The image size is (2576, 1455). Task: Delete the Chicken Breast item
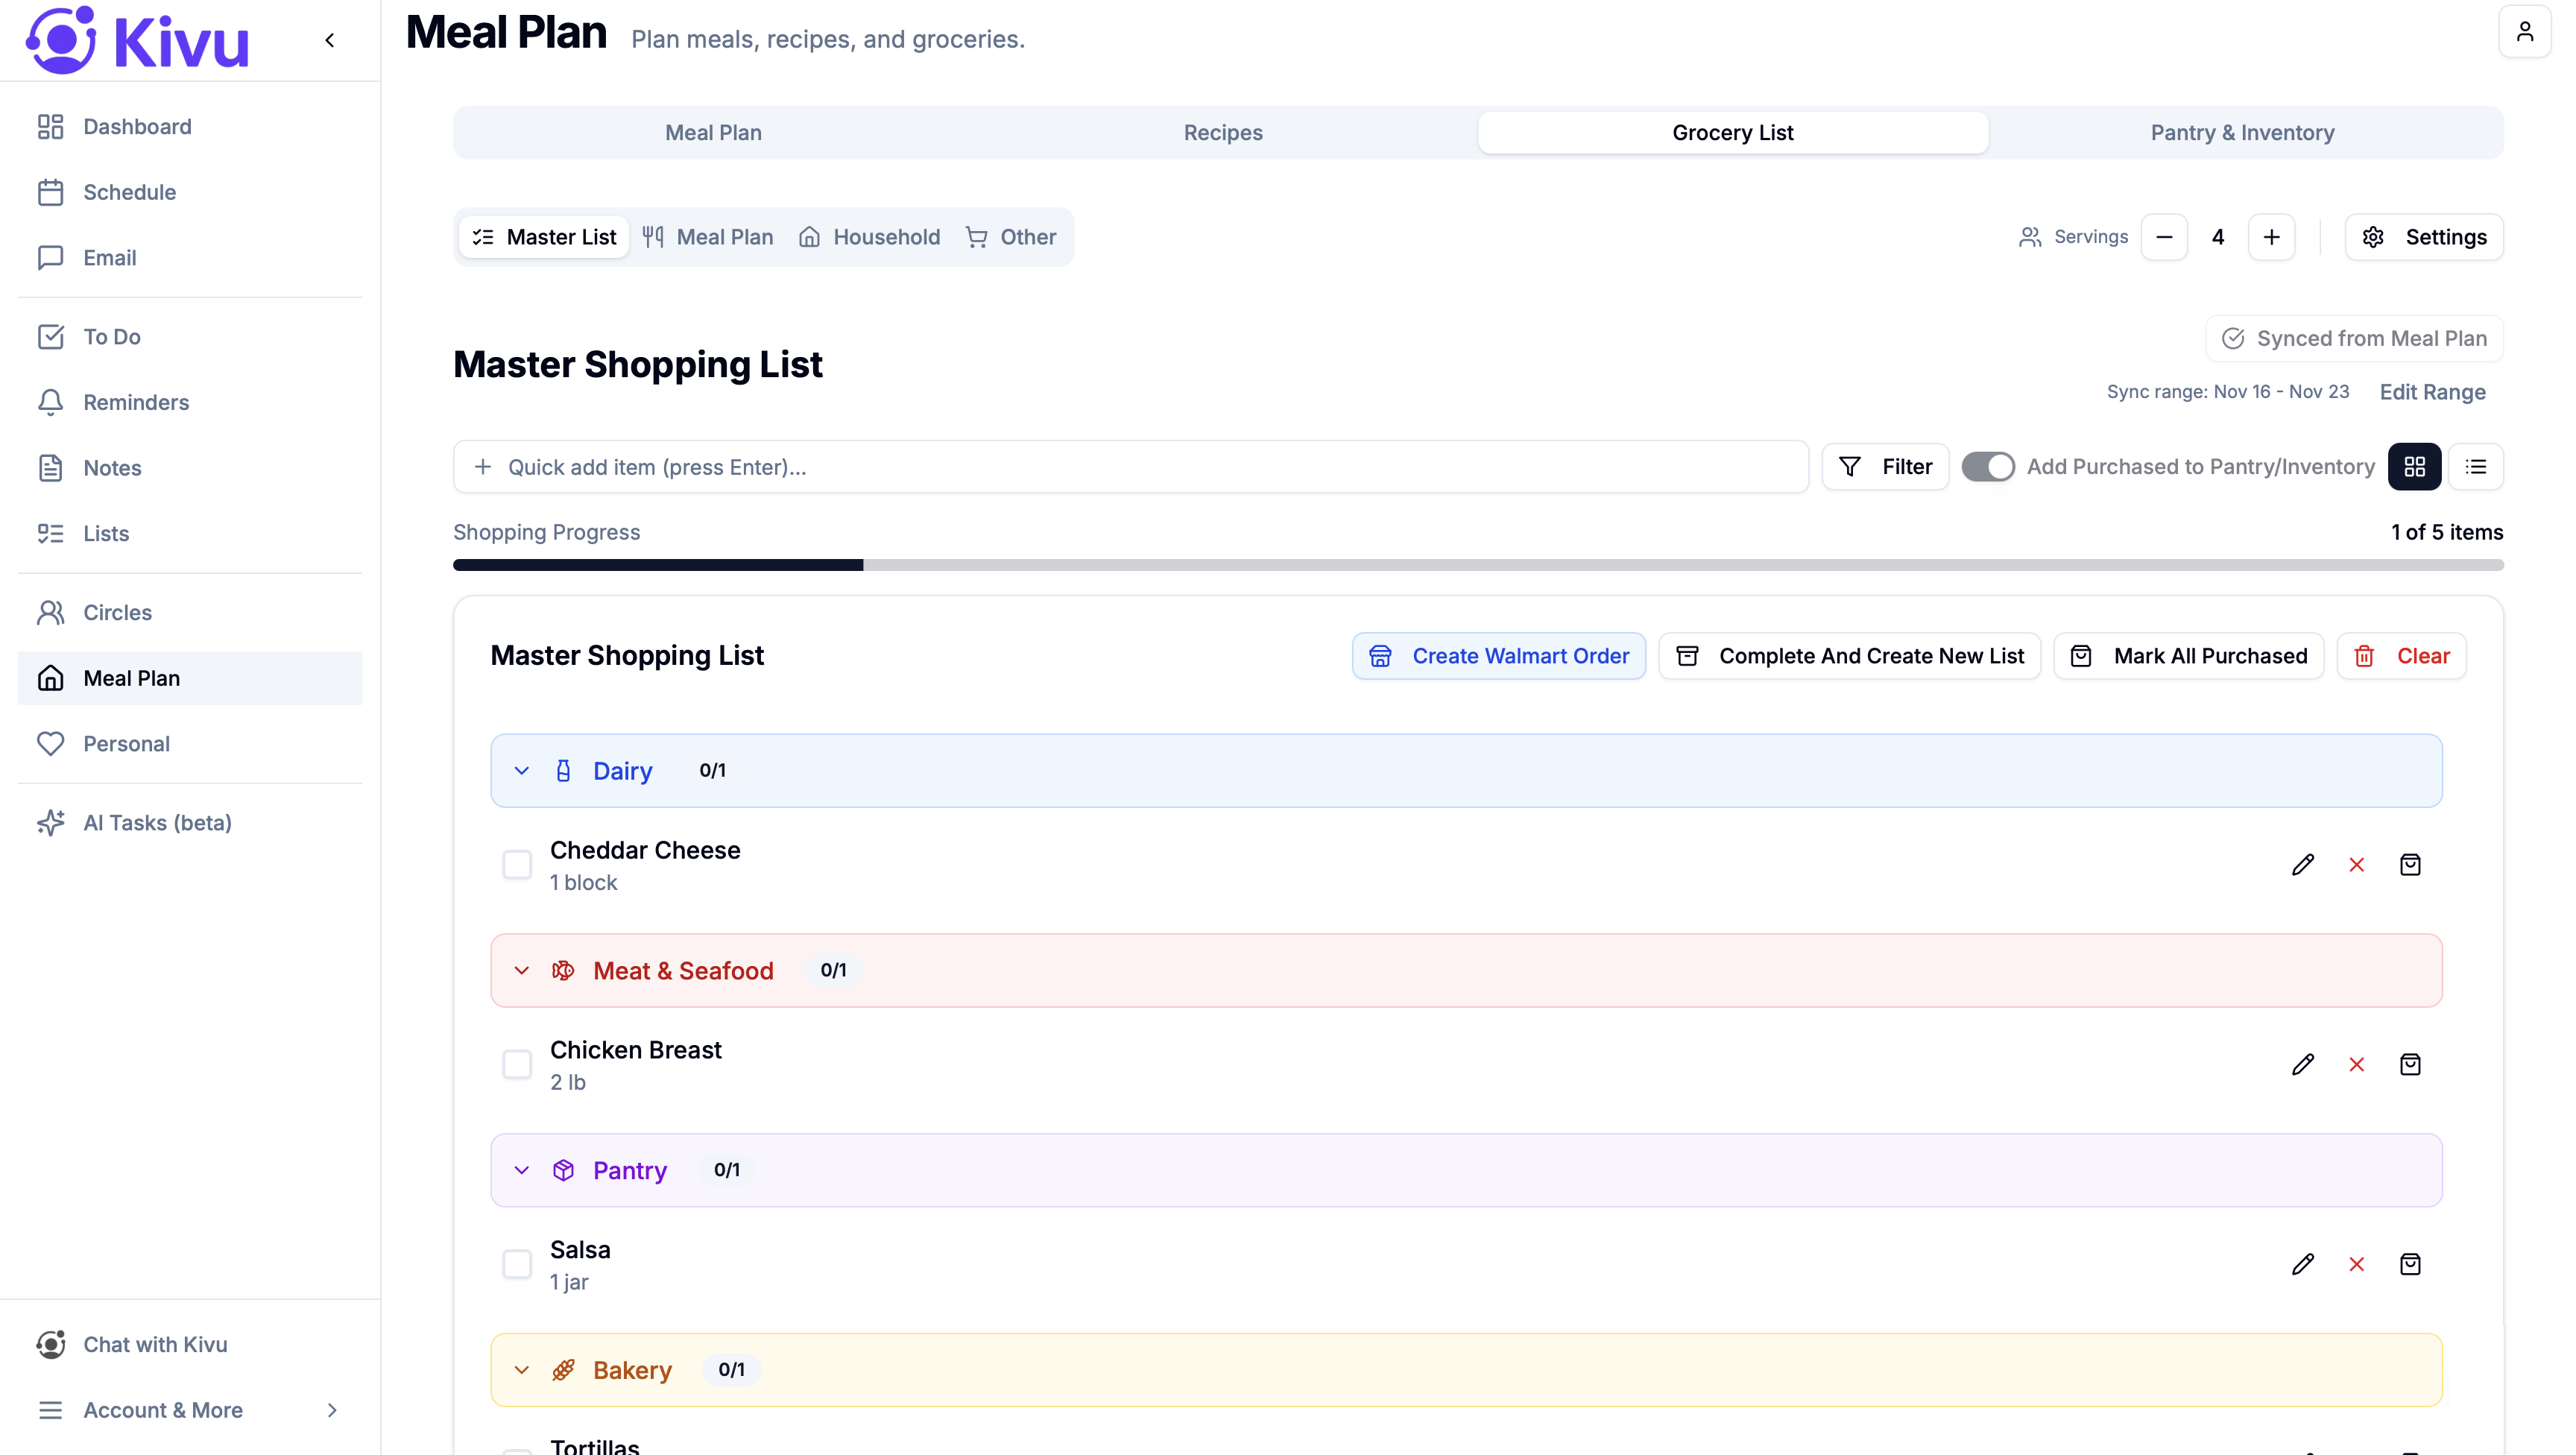[x=2356, y=1064]
